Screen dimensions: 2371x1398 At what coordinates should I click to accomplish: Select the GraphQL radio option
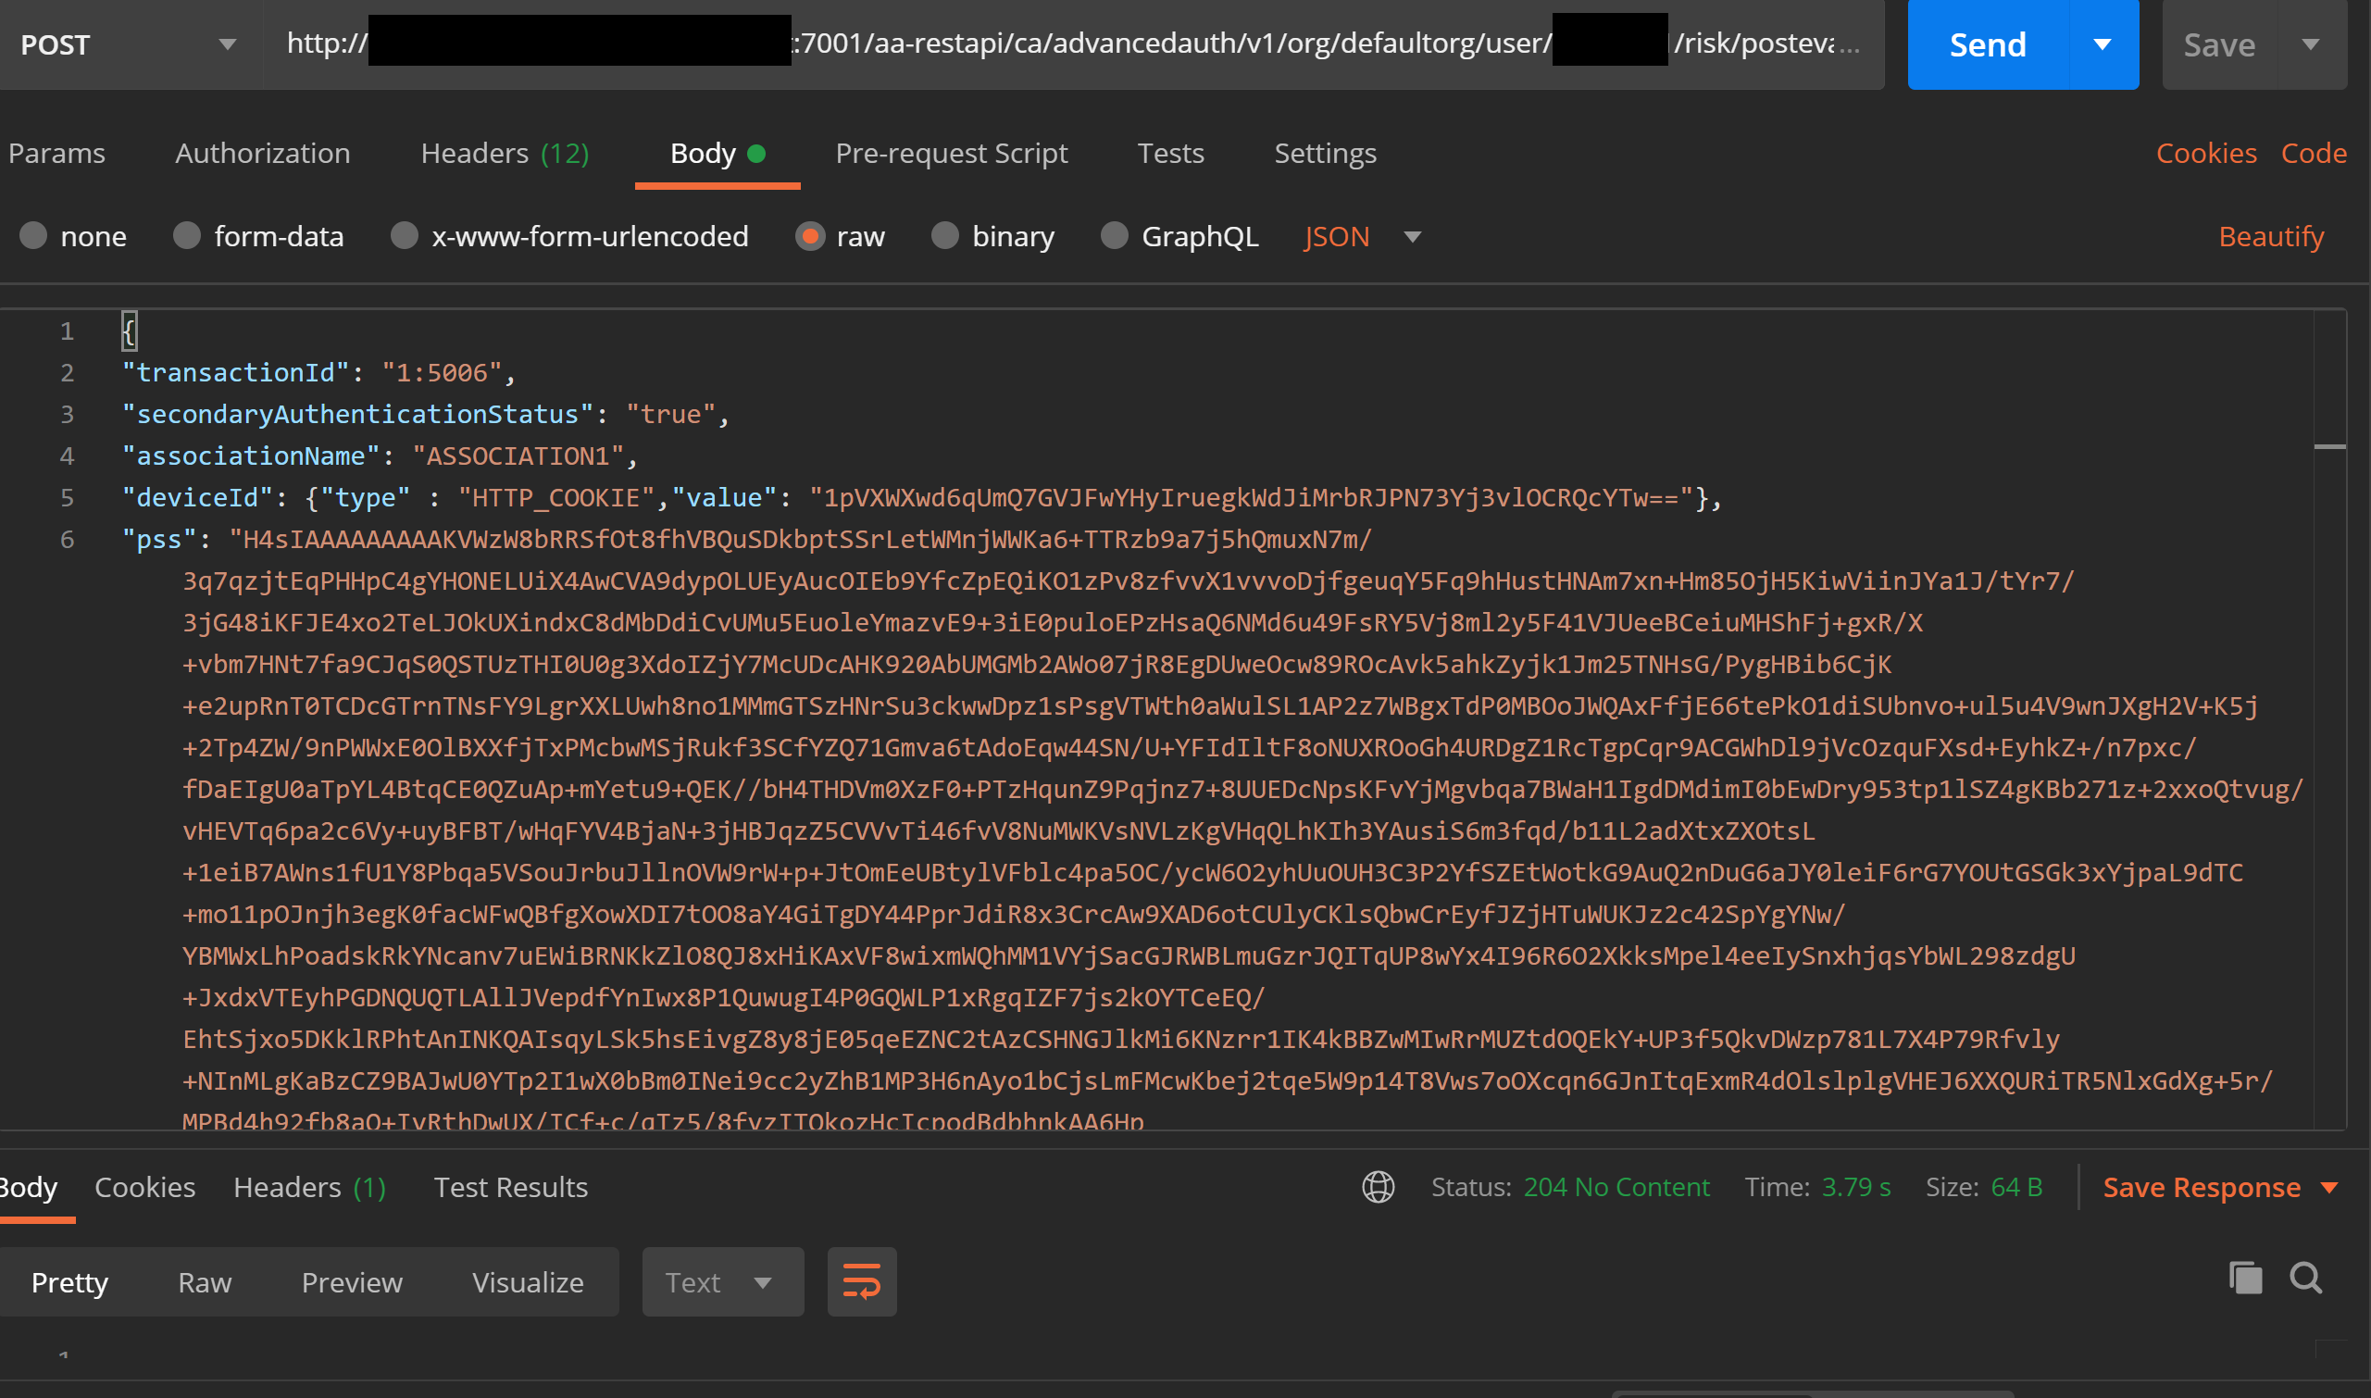pyautogui.click(x=1115, y=235)
